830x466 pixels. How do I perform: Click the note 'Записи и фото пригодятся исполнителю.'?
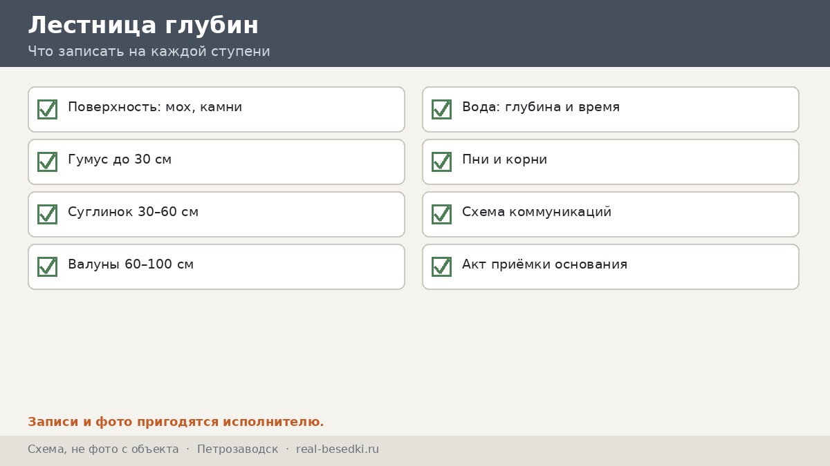pos(176,422)
